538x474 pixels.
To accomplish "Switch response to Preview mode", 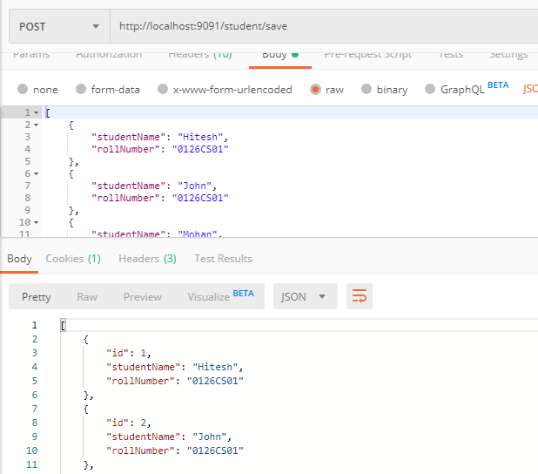I will tap(143, 297).
